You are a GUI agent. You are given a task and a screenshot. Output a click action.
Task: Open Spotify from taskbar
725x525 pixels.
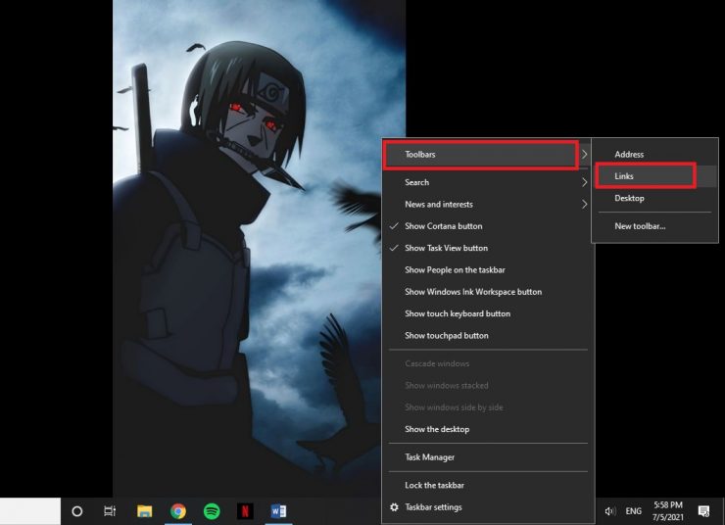212,511
